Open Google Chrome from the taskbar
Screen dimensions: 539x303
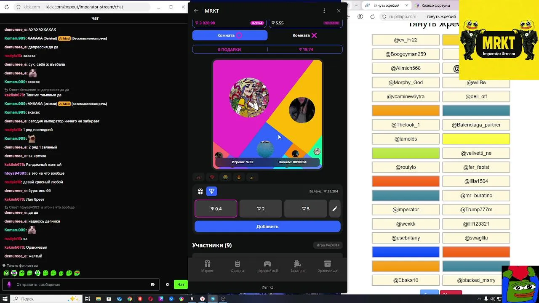pyautogui.click(x=130, y=299)
